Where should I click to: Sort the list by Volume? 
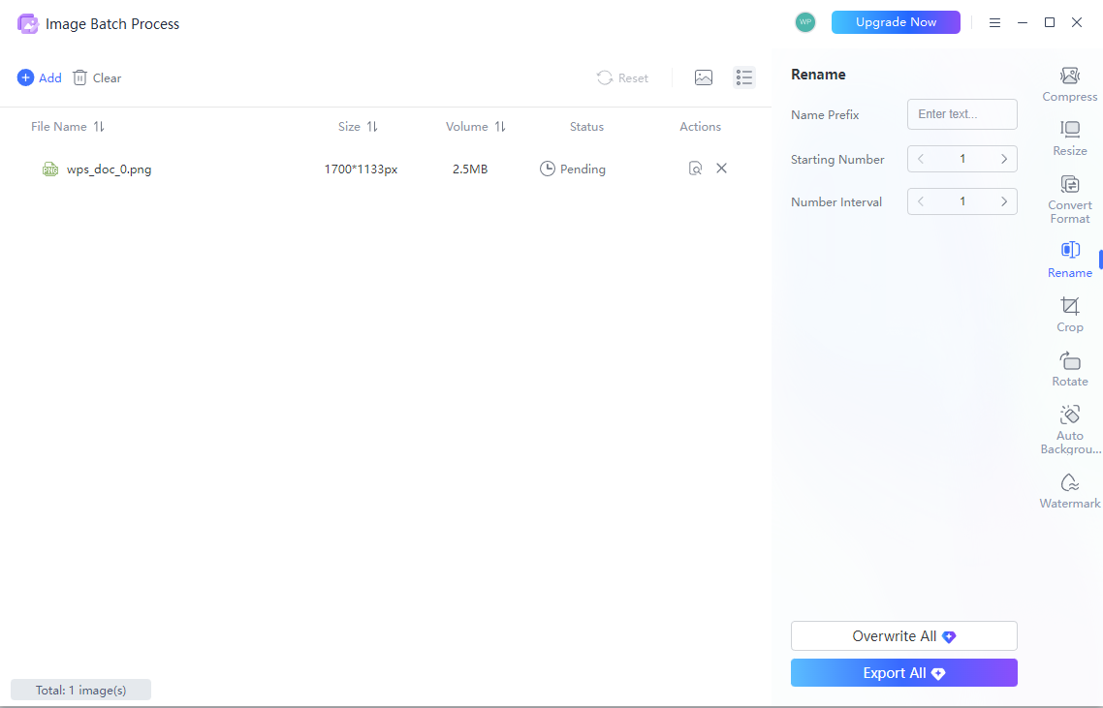(x=476, y=127)
